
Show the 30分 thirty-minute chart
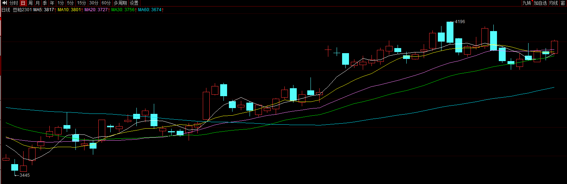coord(94,3)
